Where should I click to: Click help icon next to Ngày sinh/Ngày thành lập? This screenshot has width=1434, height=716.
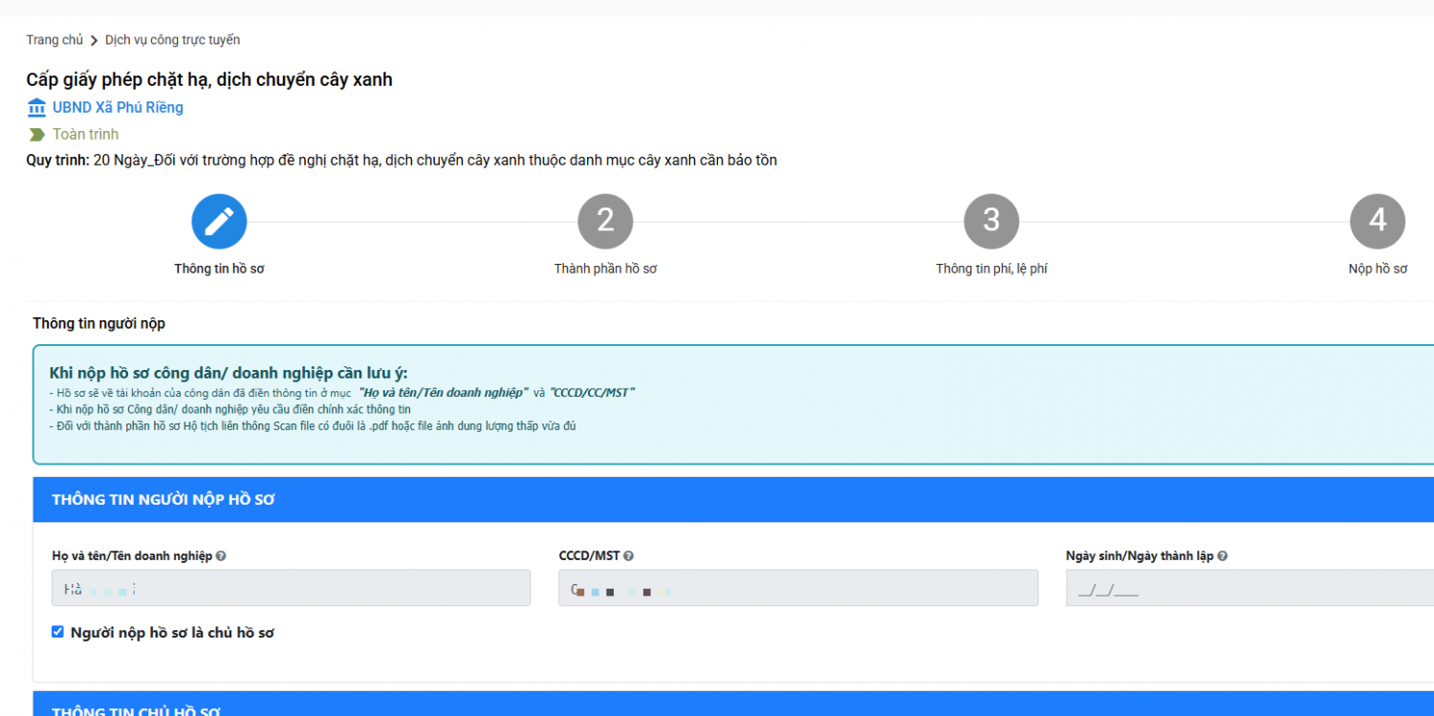pos(1223,556)
